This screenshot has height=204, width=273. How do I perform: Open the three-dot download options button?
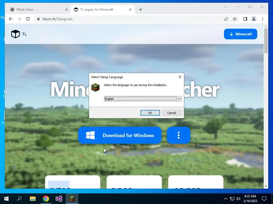pos(178,135)
